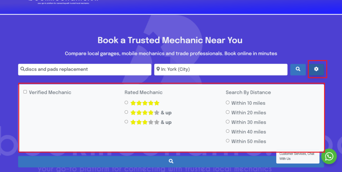The image size is (342, 172).
Task: Select the three stars & up rating
Action: (126, 122)
